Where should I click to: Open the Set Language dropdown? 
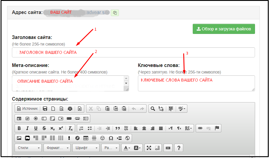coord(188,128)
